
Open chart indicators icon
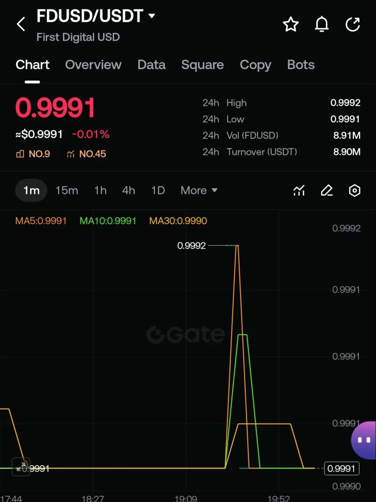[x=299, y=191]
